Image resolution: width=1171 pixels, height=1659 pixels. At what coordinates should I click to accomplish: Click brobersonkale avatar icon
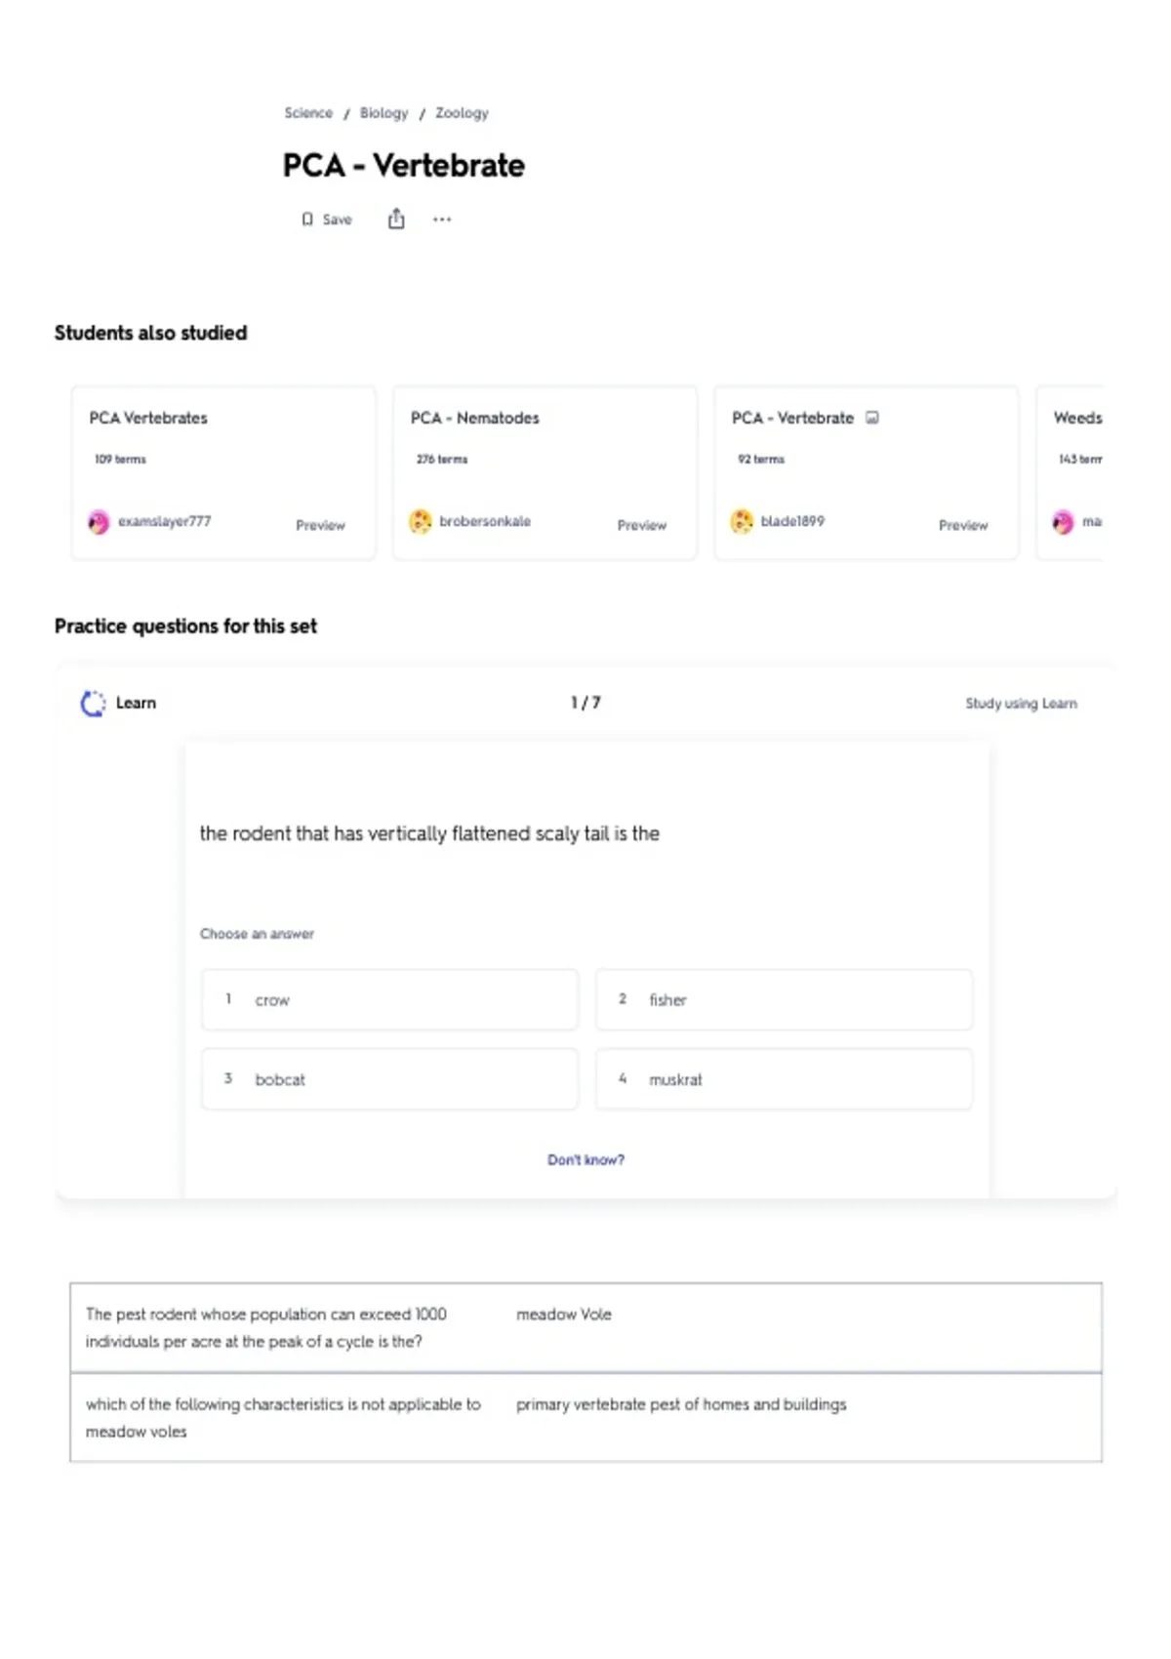click(x=420, y=522)
